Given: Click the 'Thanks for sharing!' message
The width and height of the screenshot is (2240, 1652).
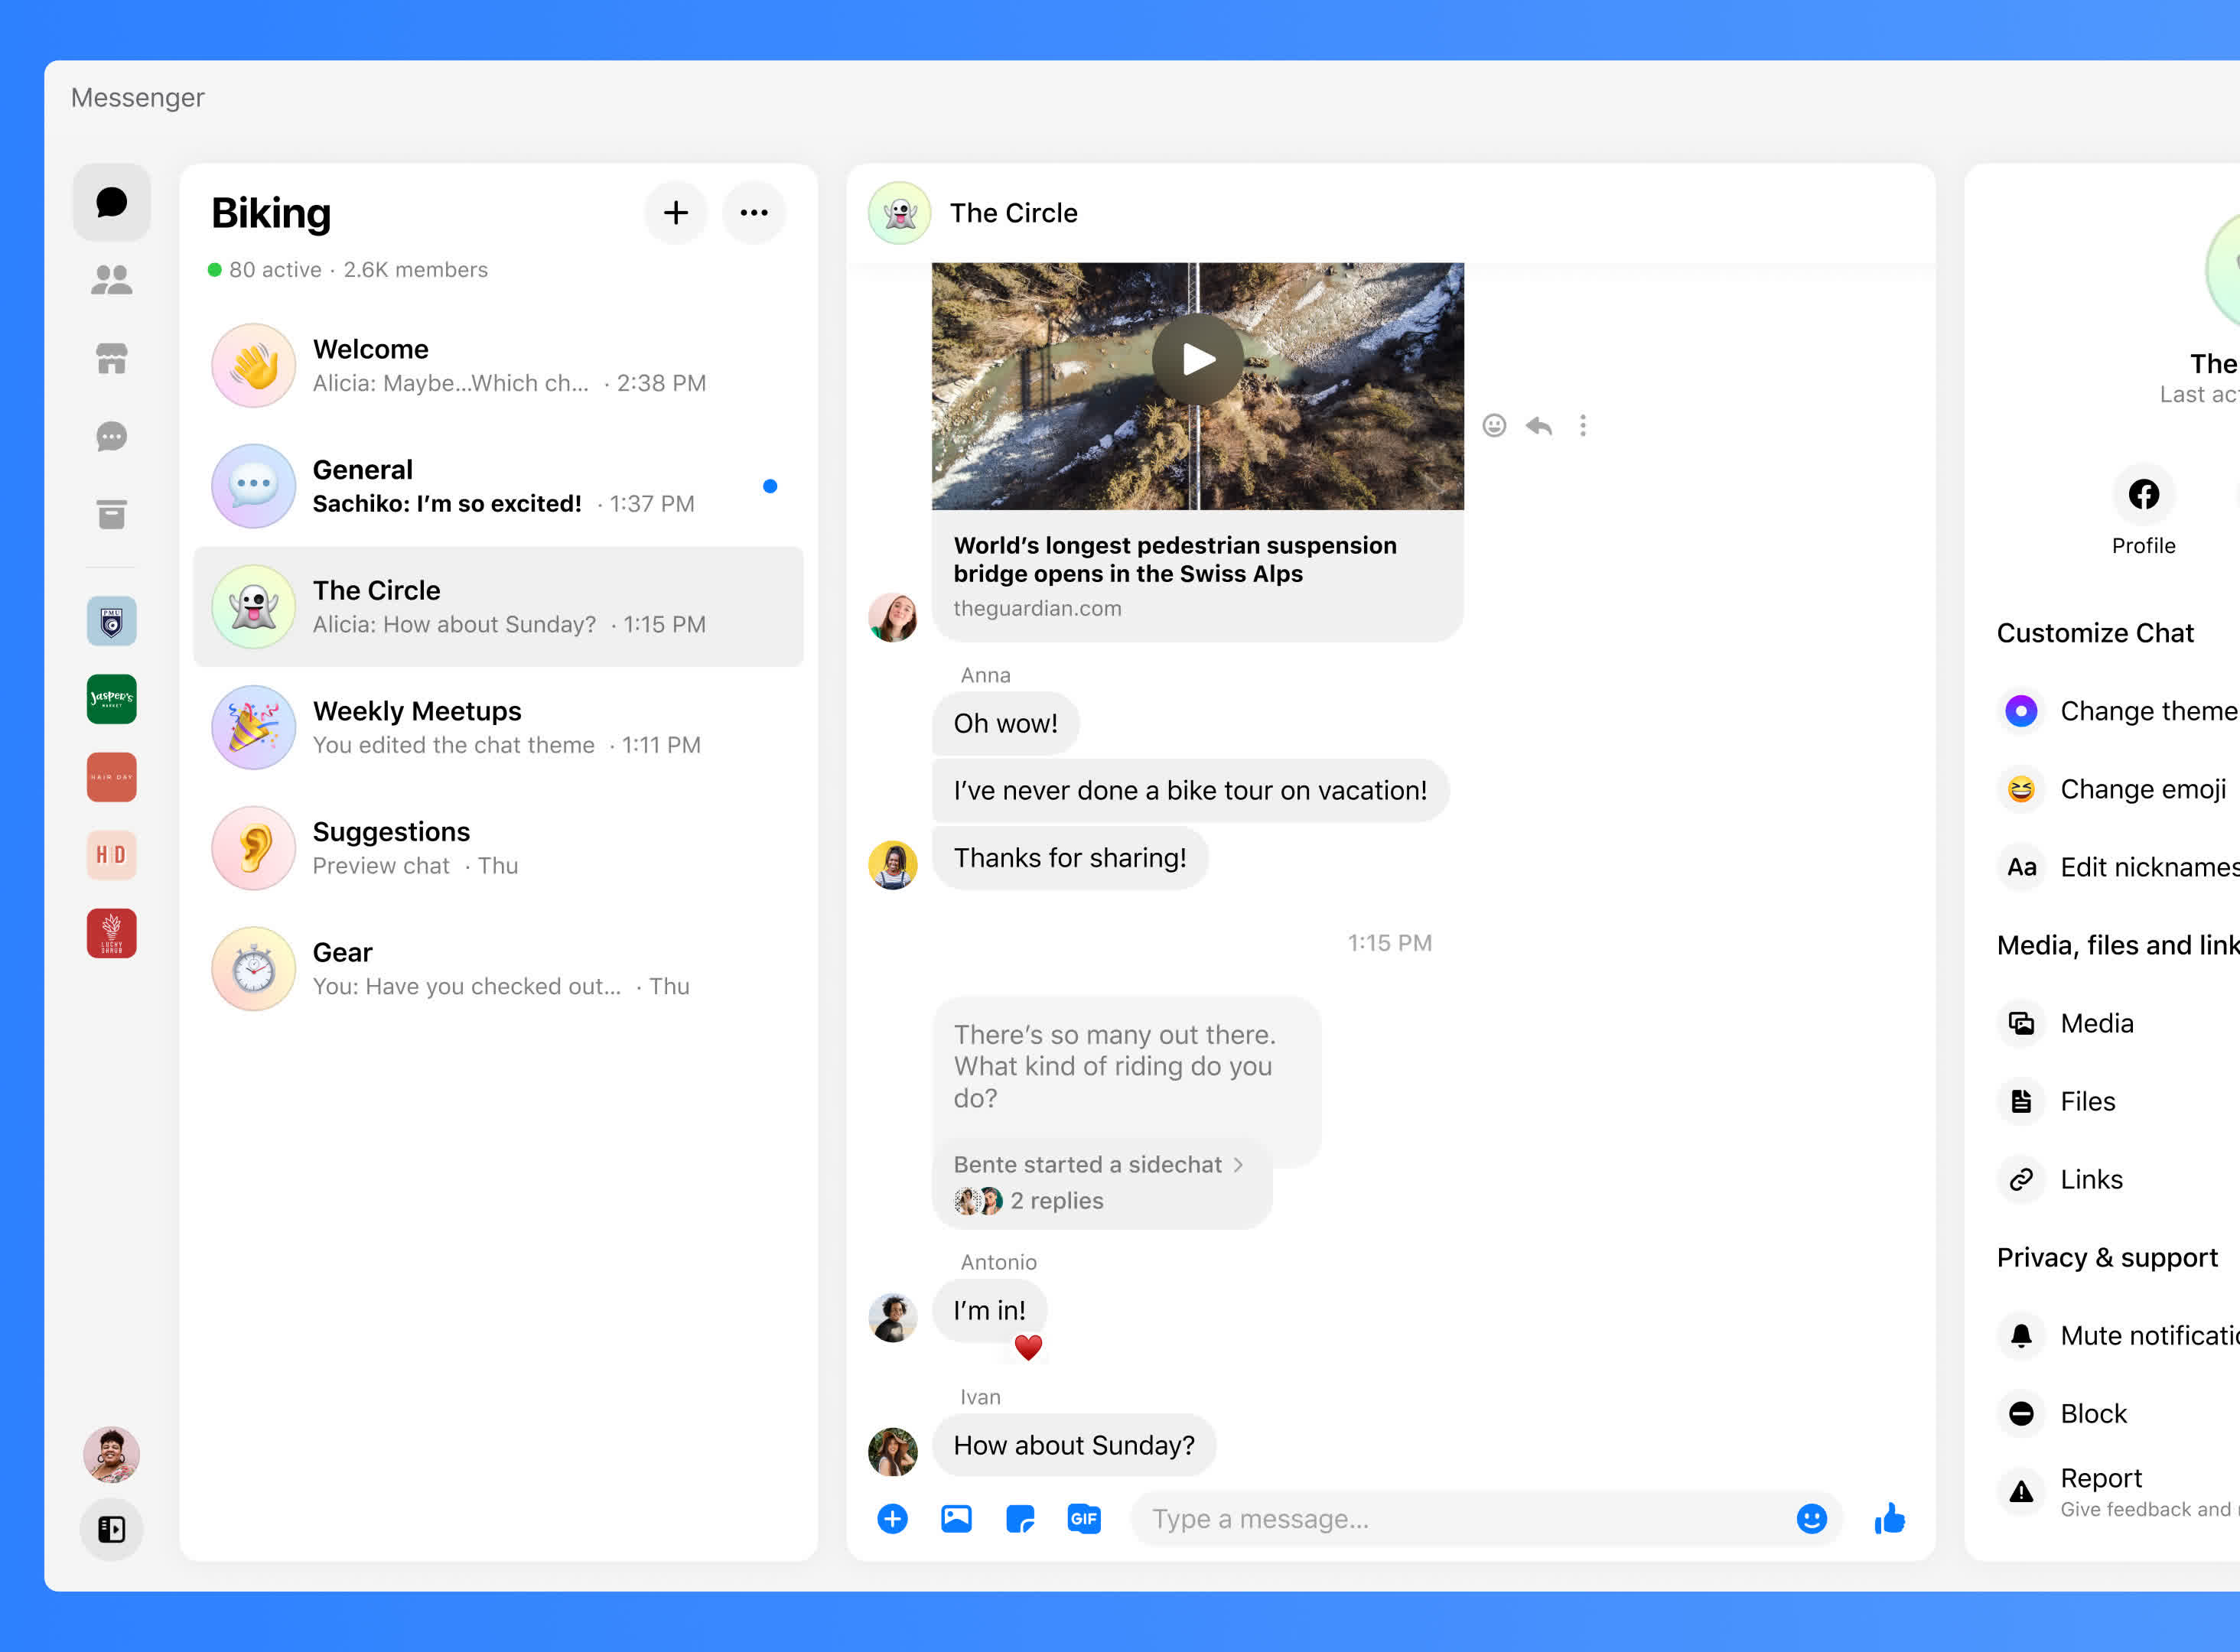Looking at the screenshot, I should (x=1070, y=858).
